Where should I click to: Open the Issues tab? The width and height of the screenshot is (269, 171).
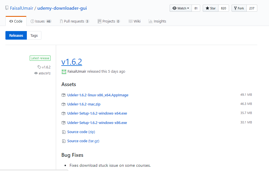tap(41, 21)
